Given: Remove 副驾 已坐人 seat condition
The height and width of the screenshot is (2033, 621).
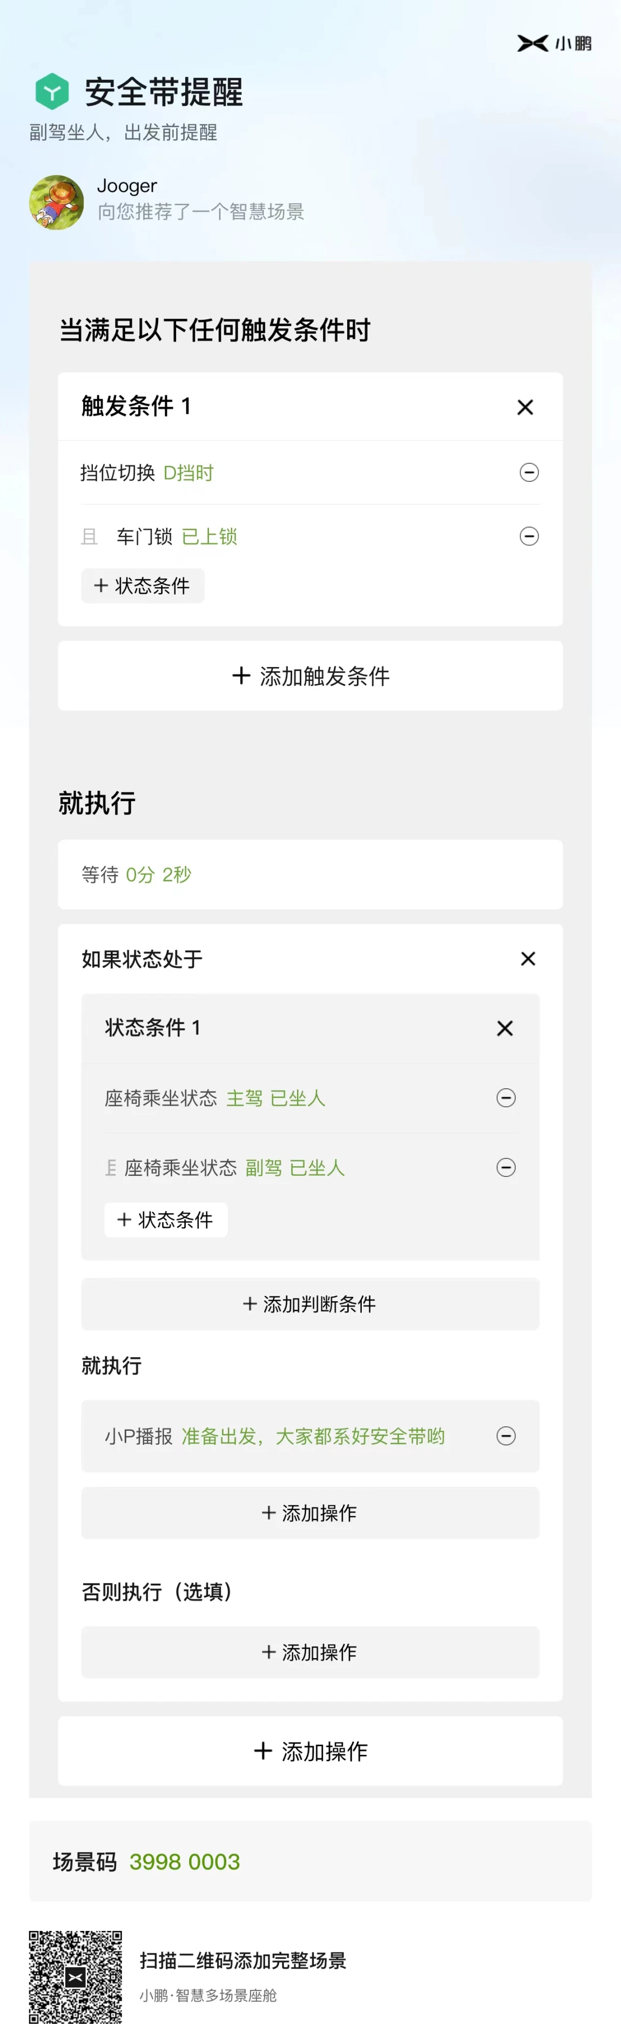Looking at the screenshot, I should (x=506, y=1167).
